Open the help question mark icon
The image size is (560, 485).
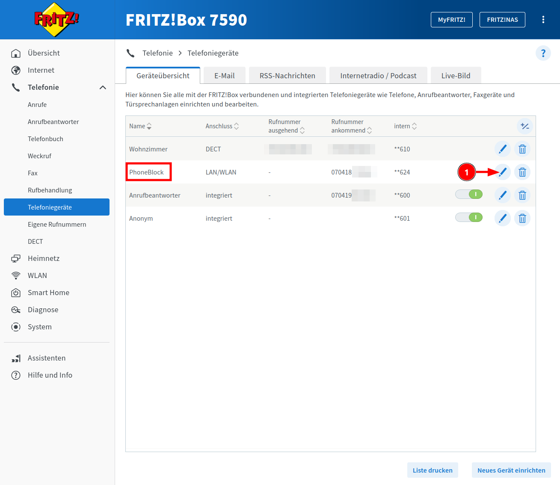(543, 53)
